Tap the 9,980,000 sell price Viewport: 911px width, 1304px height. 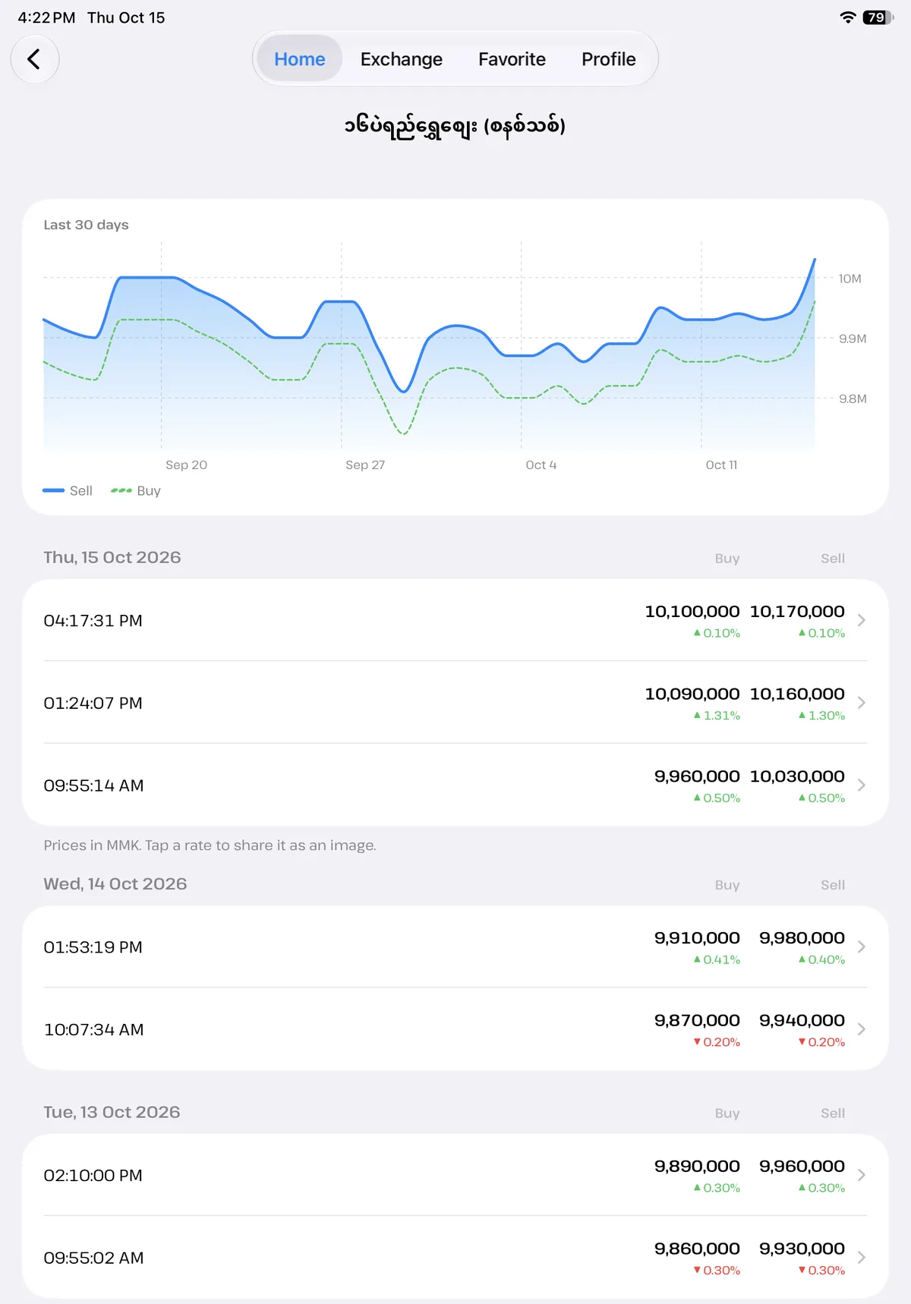point(802,939)
